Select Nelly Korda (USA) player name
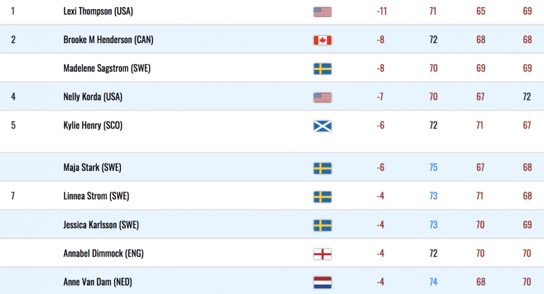Screen dimensions: 544x294 [x=93, y=97]
